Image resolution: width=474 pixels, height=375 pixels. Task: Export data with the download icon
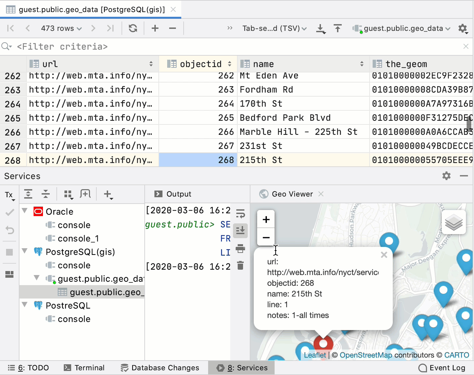[x=321, y=29]
